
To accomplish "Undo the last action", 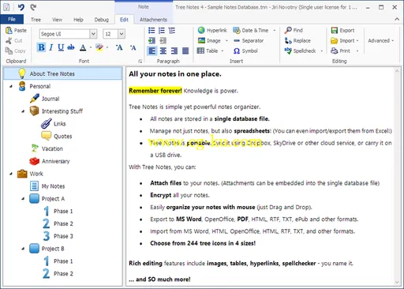I will pyautogui.click(x=21, y=7).
